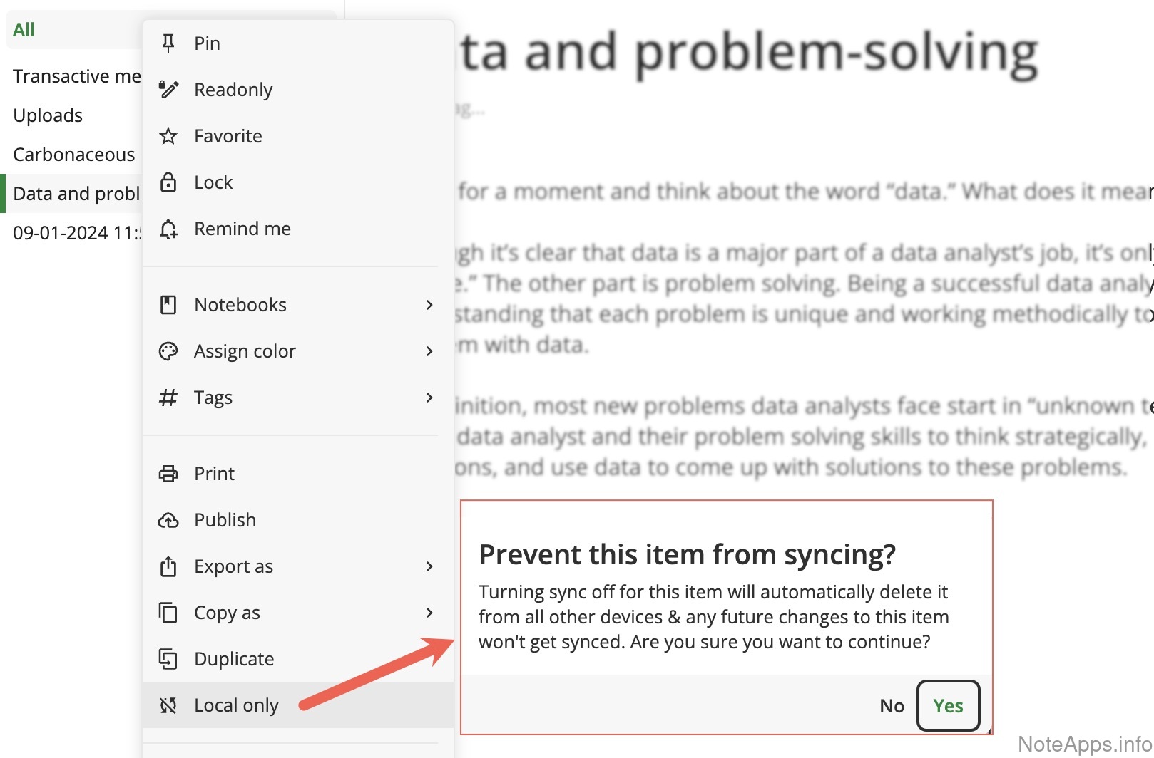The height and width of the screenshot is (758, 1154).
Task: Click the Readonly pencil icon
Action: pyautogui.click(x=168, y=90)
